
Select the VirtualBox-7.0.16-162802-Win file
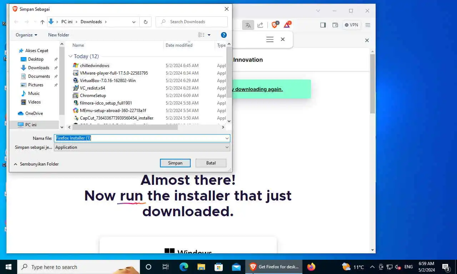point(107,81)
